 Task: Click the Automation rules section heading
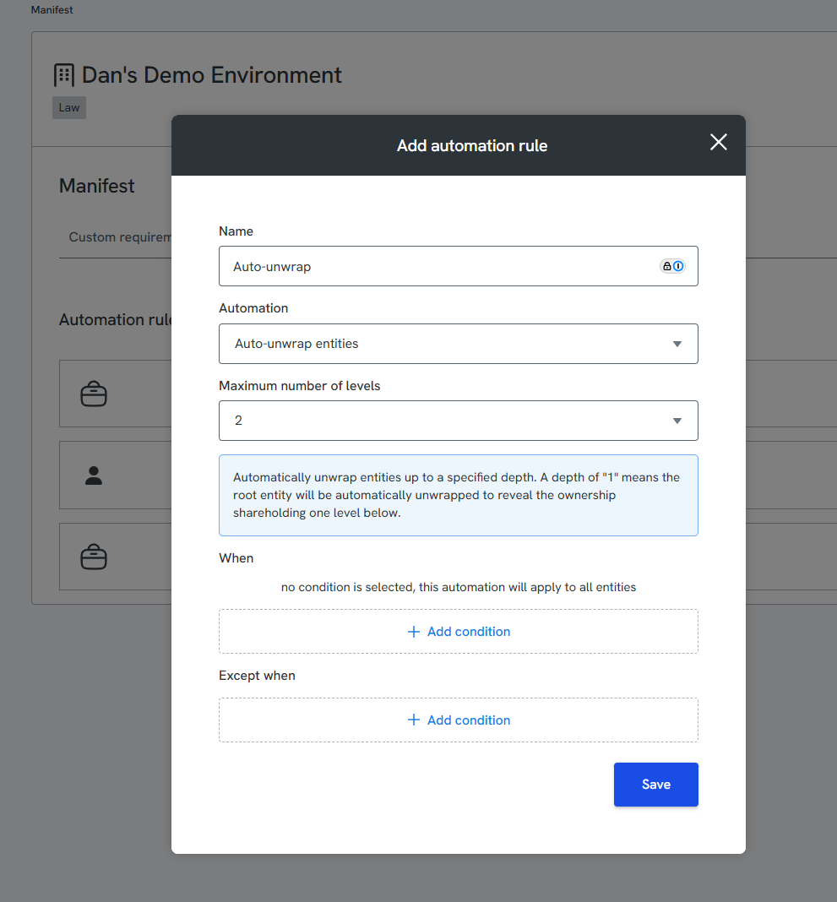coord(116,320)
